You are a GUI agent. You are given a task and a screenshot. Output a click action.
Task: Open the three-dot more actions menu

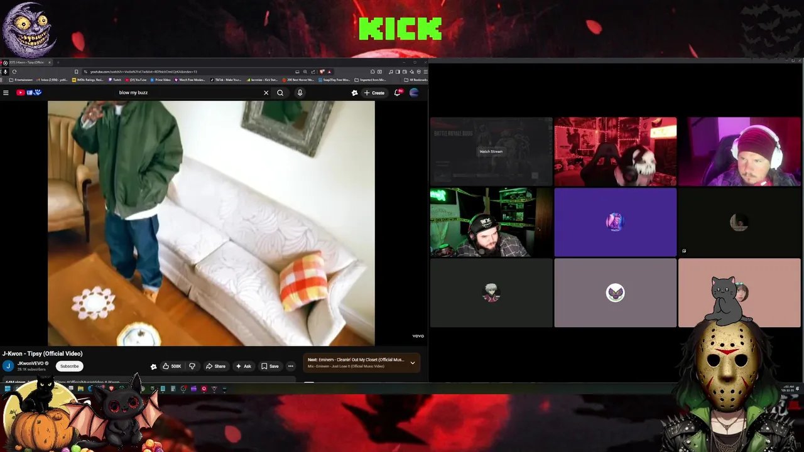click(290, 366)
